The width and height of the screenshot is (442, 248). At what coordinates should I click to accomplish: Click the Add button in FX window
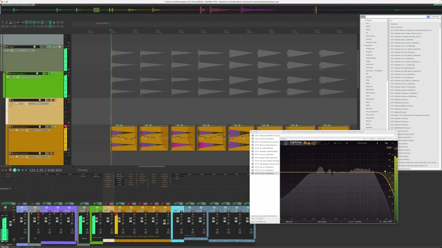pos(253,219)
